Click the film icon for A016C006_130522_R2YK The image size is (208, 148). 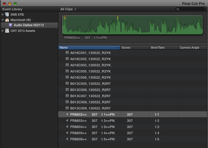click(67, 77)
